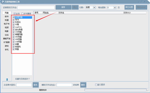
Task: Focus the 删除文件名包含 input field
Action: tap(64, 85)
